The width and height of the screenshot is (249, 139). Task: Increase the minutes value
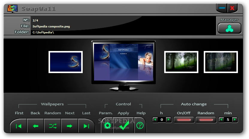click(x=235, y=120)
